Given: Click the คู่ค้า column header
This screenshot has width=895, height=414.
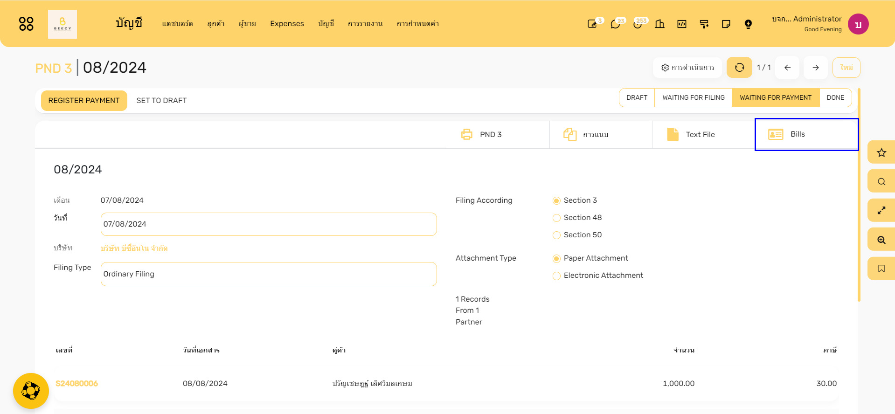Looking at the screenshot, I should tap(339, 350).
